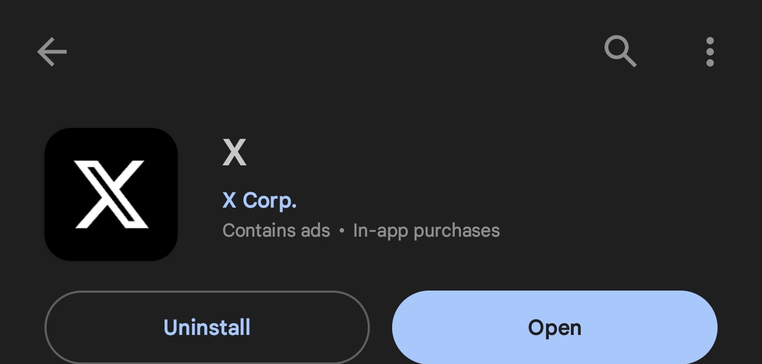Click the kebab menu icon in header
Screen dimensions: 762x364
(710, 52)
